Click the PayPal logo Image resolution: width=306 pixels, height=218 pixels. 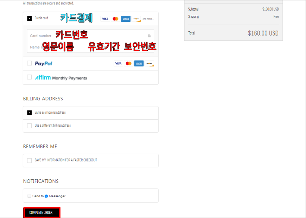(x=44, y=63)
